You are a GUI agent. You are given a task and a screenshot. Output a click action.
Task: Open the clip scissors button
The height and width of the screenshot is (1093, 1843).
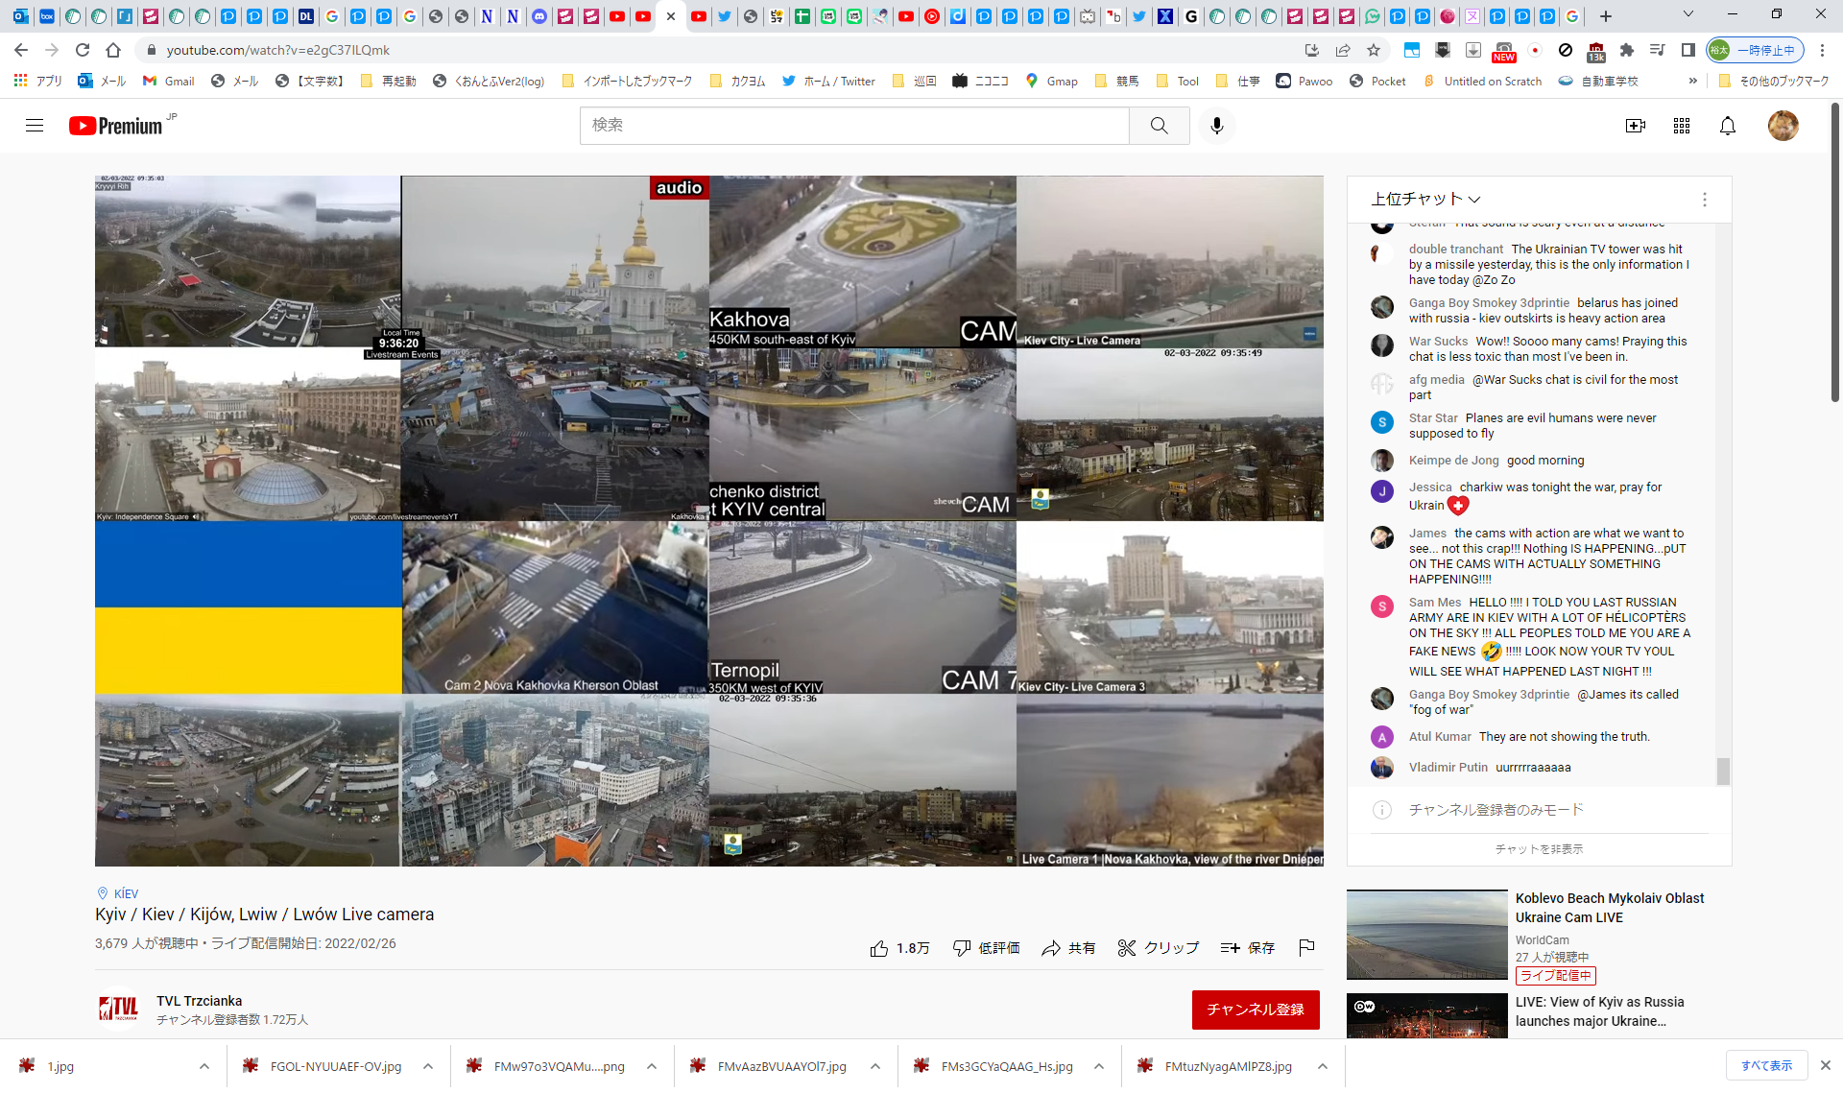click(x=1159, y=948)
